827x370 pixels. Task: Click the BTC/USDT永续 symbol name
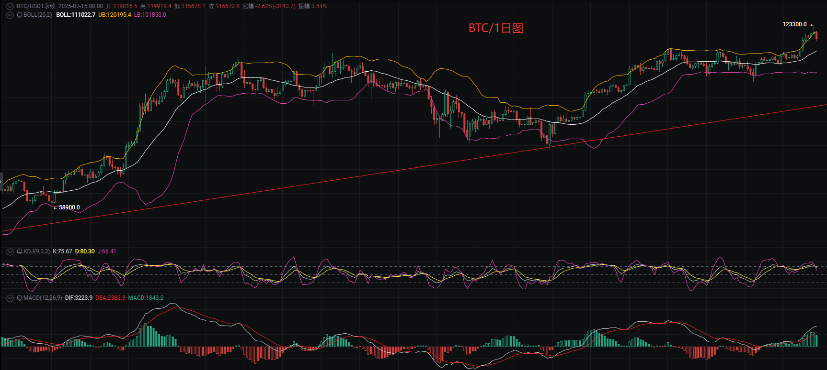(x=36, y=6)
